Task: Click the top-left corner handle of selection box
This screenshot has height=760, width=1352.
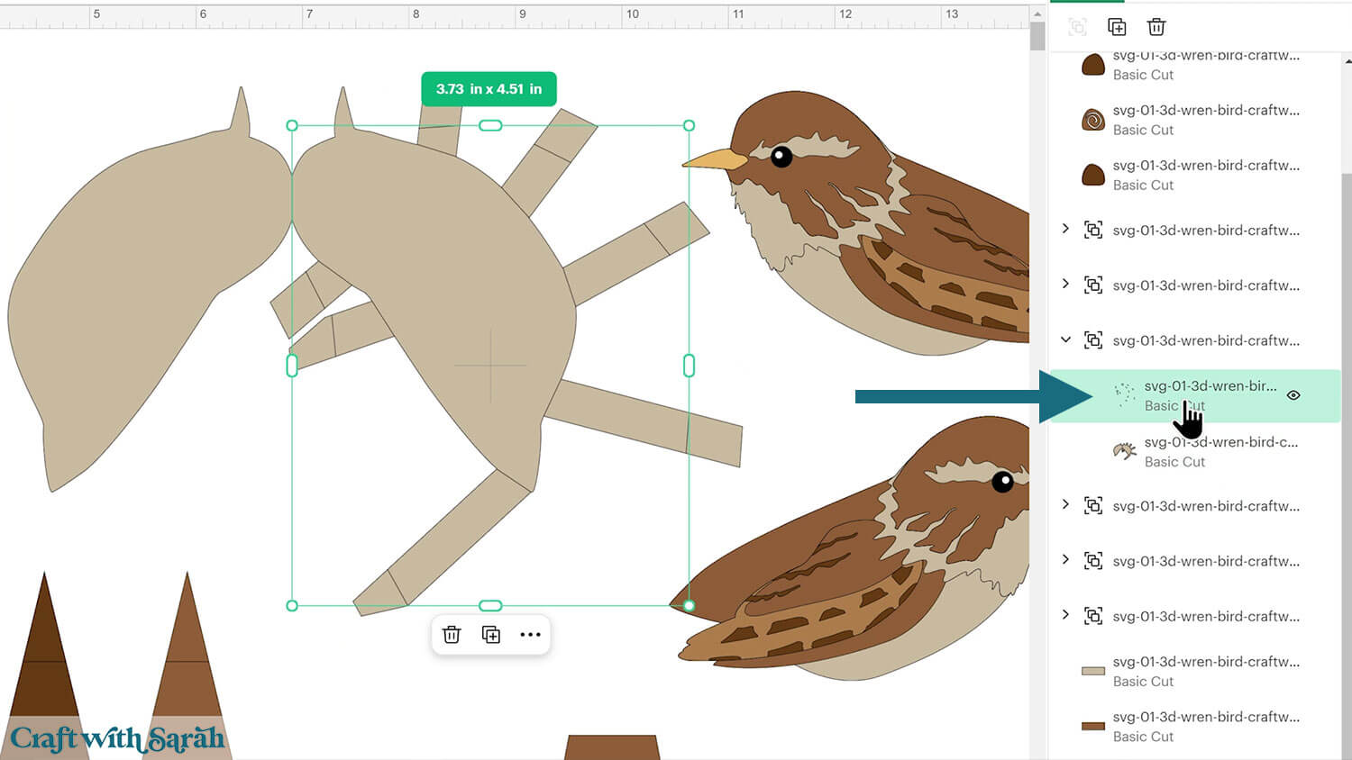Action: [292, 125]
